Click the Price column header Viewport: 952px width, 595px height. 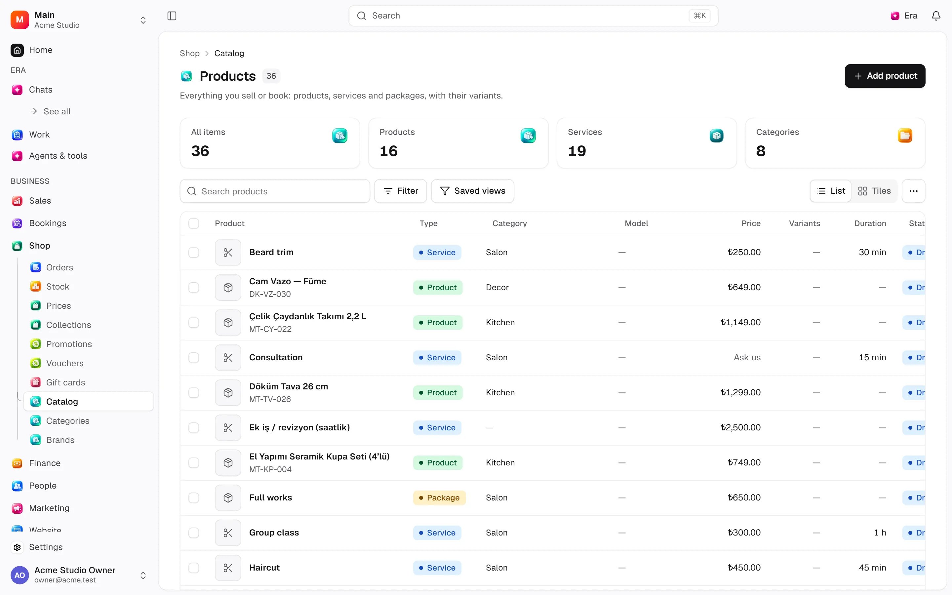(x=751, y=223)
